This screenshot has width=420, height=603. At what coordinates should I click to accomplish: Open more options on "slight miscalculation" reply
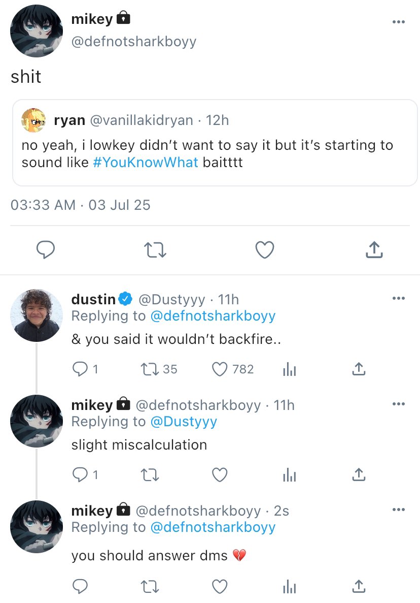399,404
